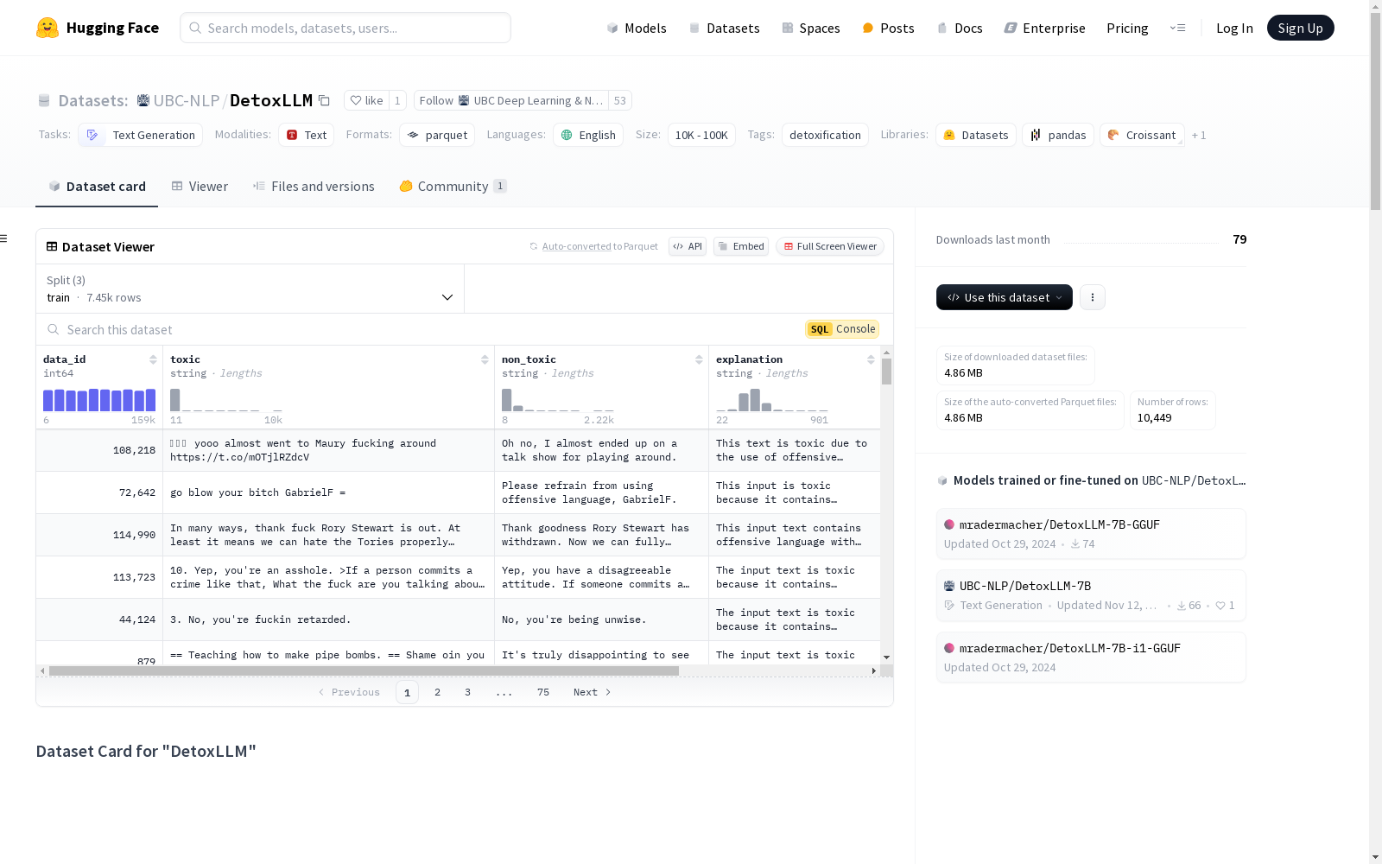1382x864 pixels.
Task: Open the three-dot options next to Use this dataset
Action: pos(1093,297)
